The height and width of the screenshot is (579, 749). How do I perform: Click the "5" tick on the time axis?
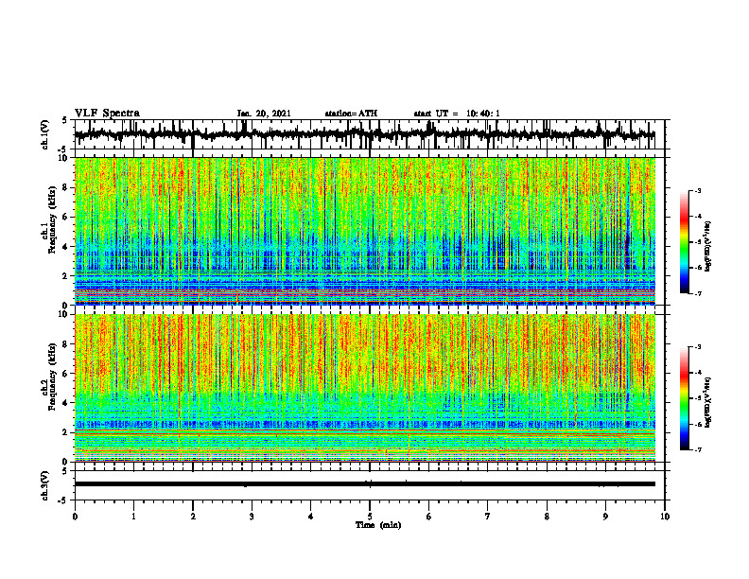point(370,517)
